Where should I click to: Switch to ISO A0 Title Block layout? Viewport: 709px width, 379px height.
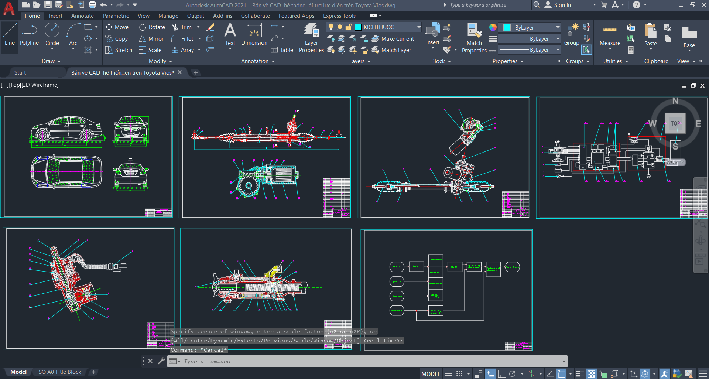tap(59, 372)
